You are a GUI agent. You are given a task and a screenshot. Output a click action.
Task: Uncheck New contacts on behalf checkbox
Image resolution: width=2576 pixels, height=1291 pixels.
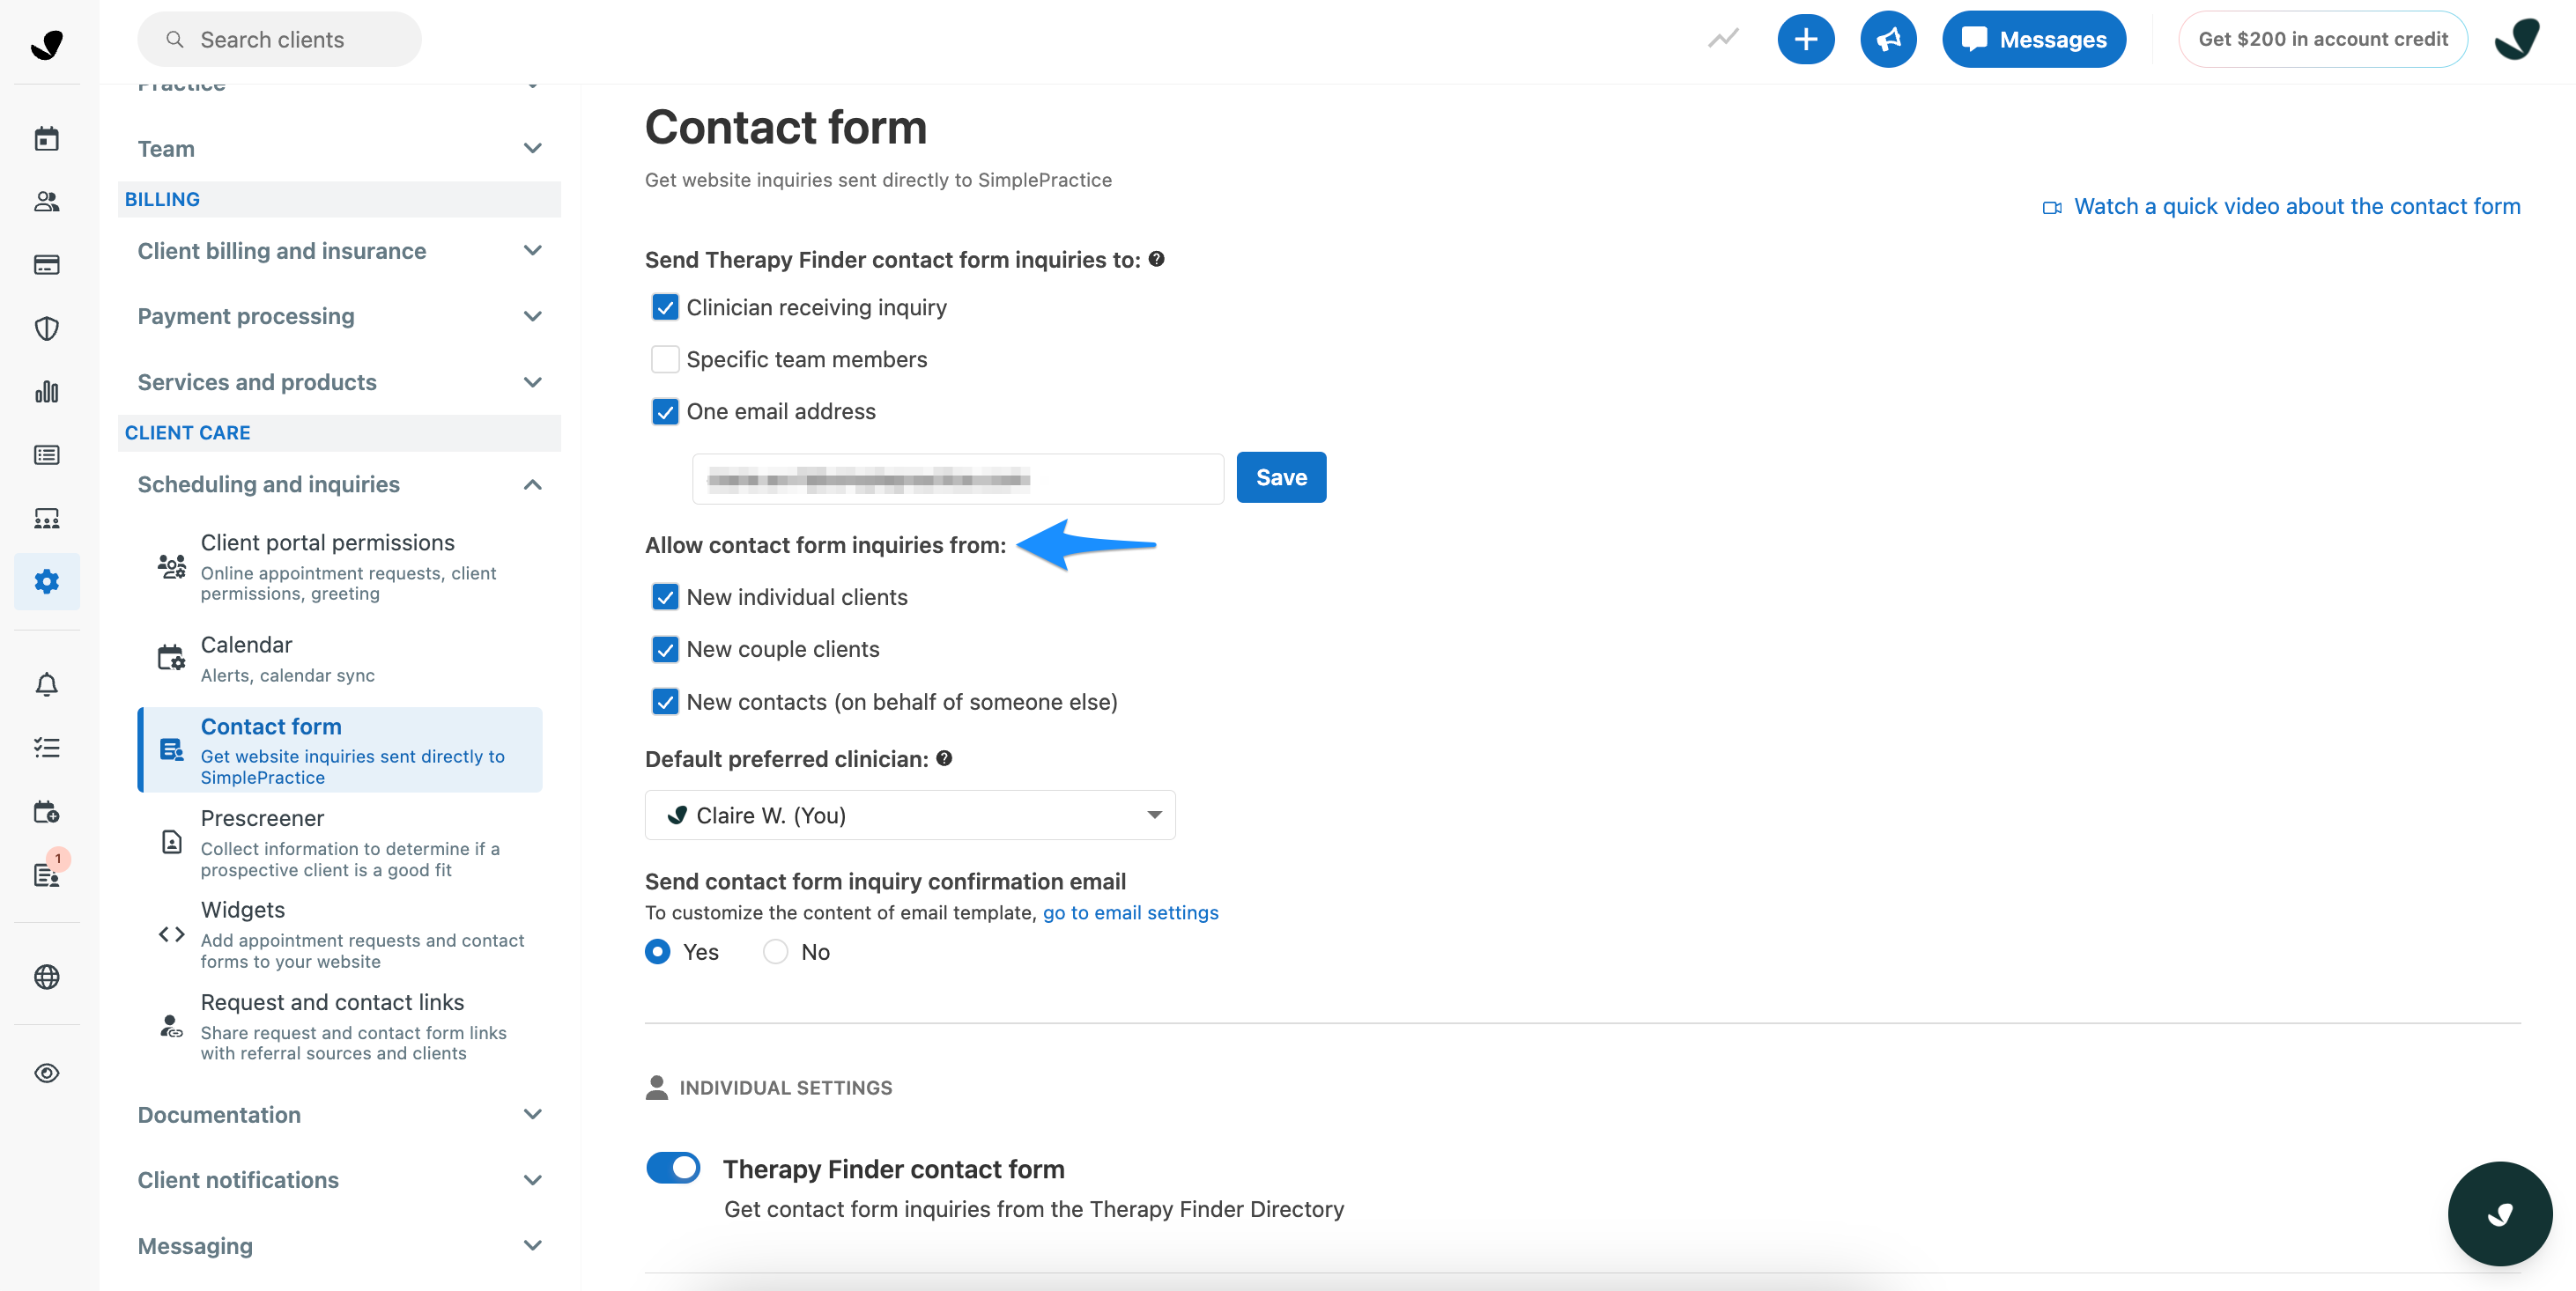coord(665,702)
